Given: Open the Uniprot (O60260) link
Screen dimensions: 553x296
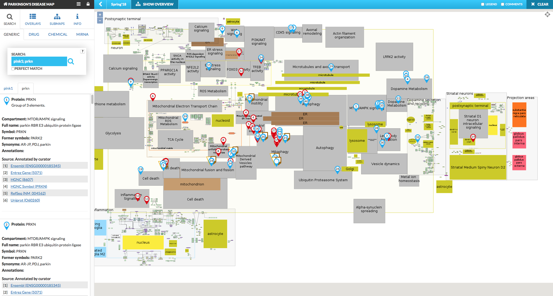Looking at the screenshot, I should coord(25,200).
